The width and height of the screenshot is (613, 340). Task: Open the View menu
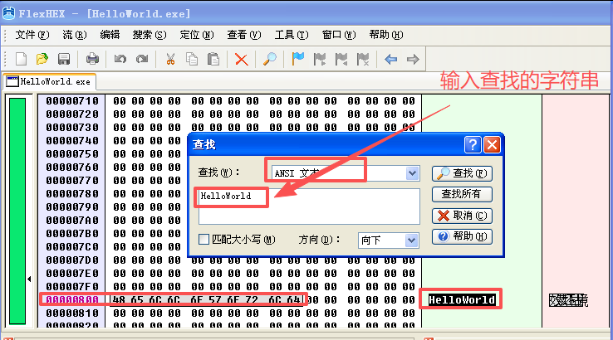[244, 35]
